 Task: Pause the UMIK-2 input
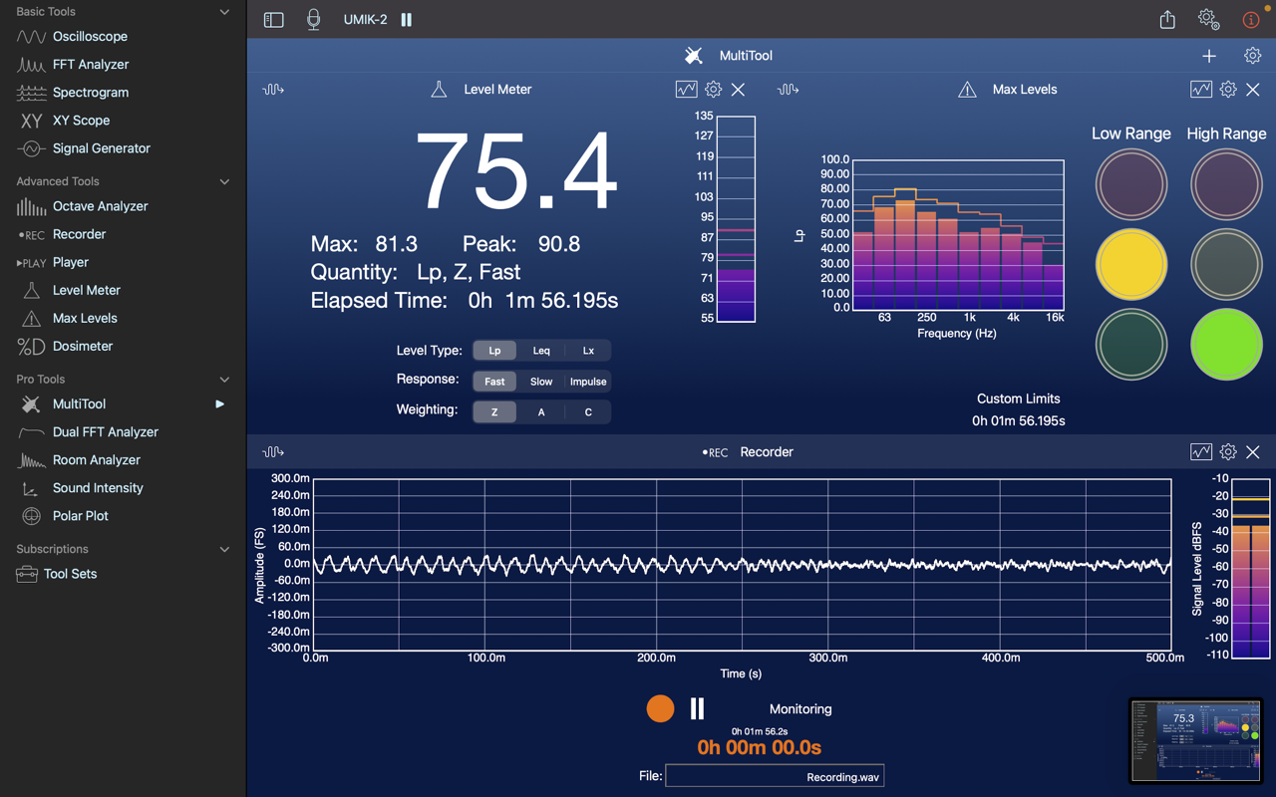tap(407, 20)
